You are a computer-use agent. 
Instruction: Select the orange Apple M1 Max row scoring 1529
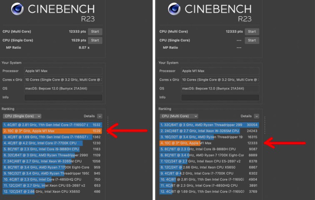click(x=52, y=131)
